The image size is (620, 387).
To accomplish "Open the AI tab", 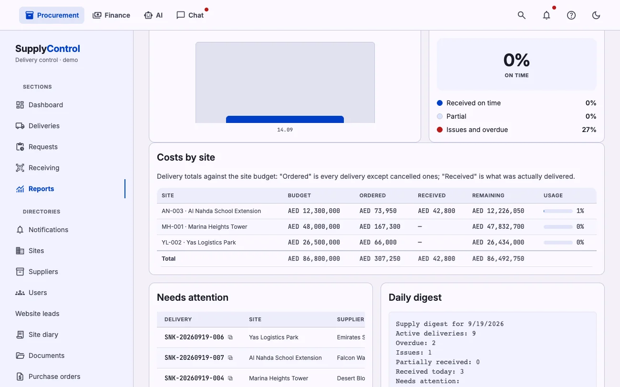I will coord(153,15).
